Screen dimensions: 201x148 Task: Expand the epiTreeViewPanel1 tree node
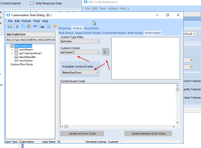[12, 53]
